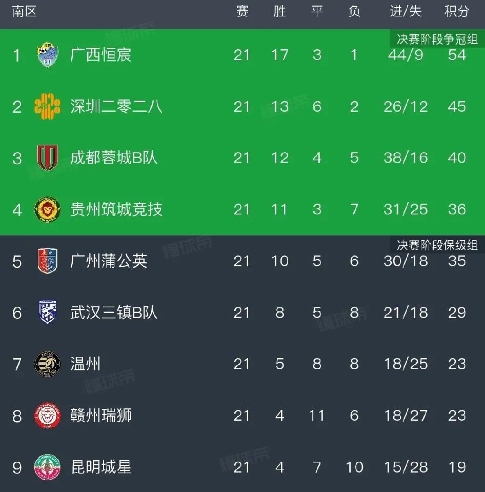
Task: Select 温州 team name in row seven
Action: pos(86,364)
